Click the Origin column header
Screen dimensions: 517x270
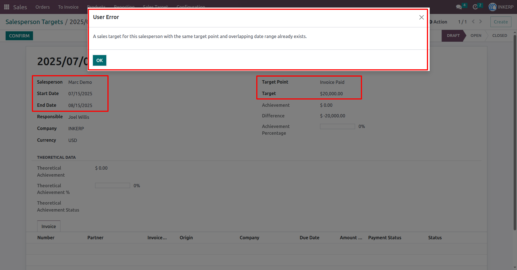coord(186,238)
